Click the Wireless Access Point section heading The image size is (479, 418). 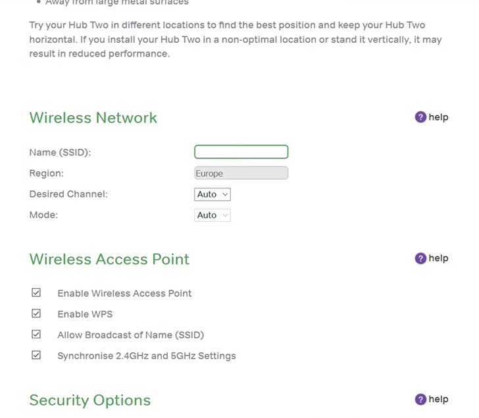(109, 259)
